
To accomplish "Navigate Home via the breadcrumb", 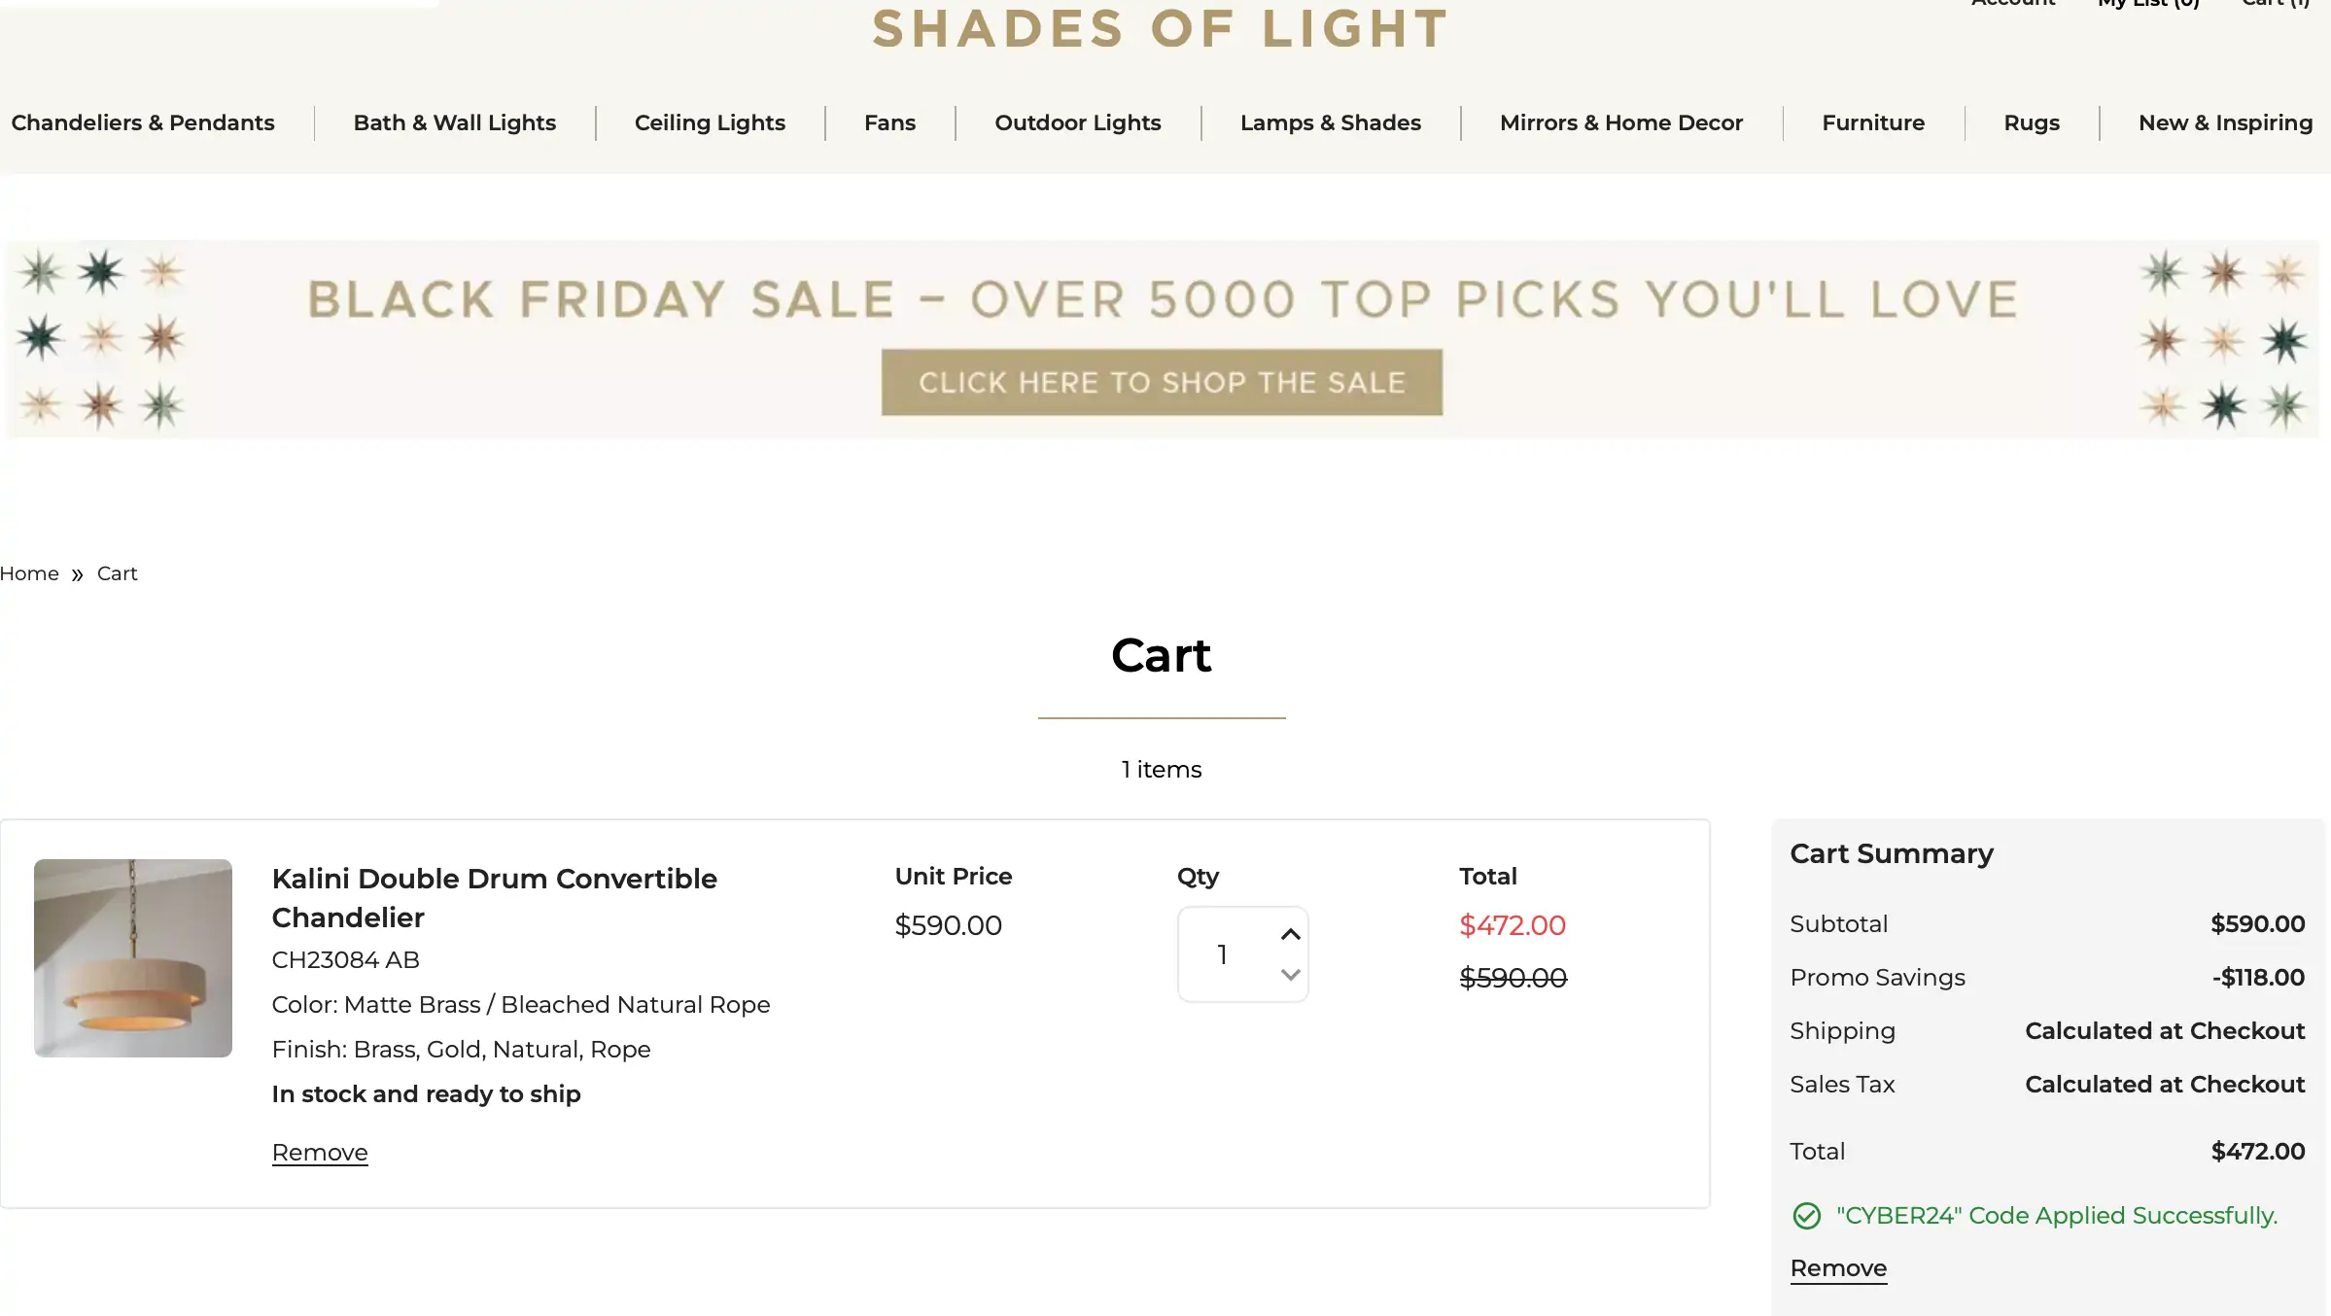I will (29, 573).
